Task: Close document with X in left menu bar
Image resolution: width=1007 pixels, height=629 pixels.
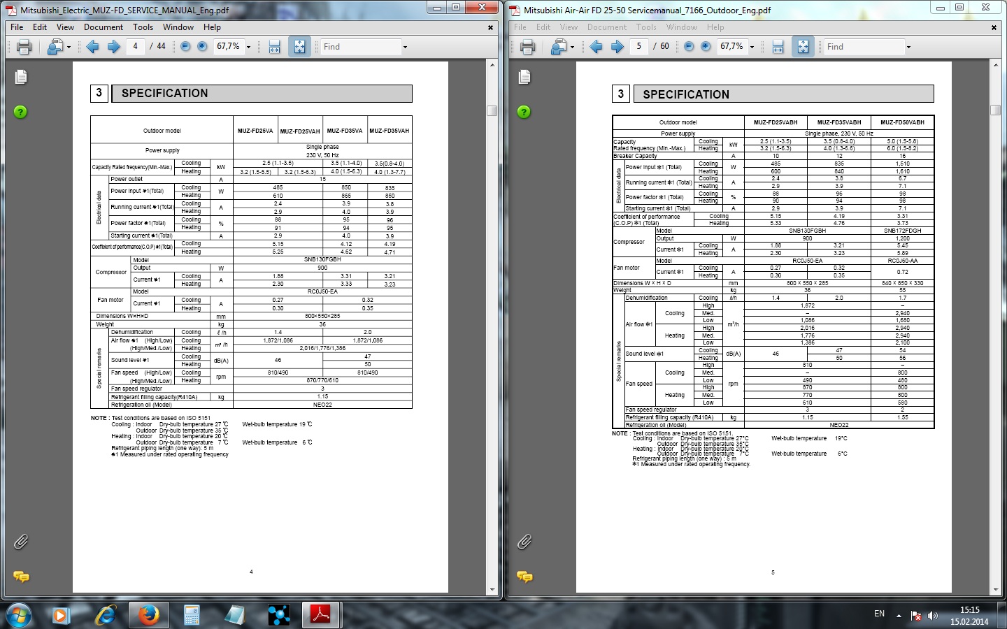Action: (x=490, y=28)
